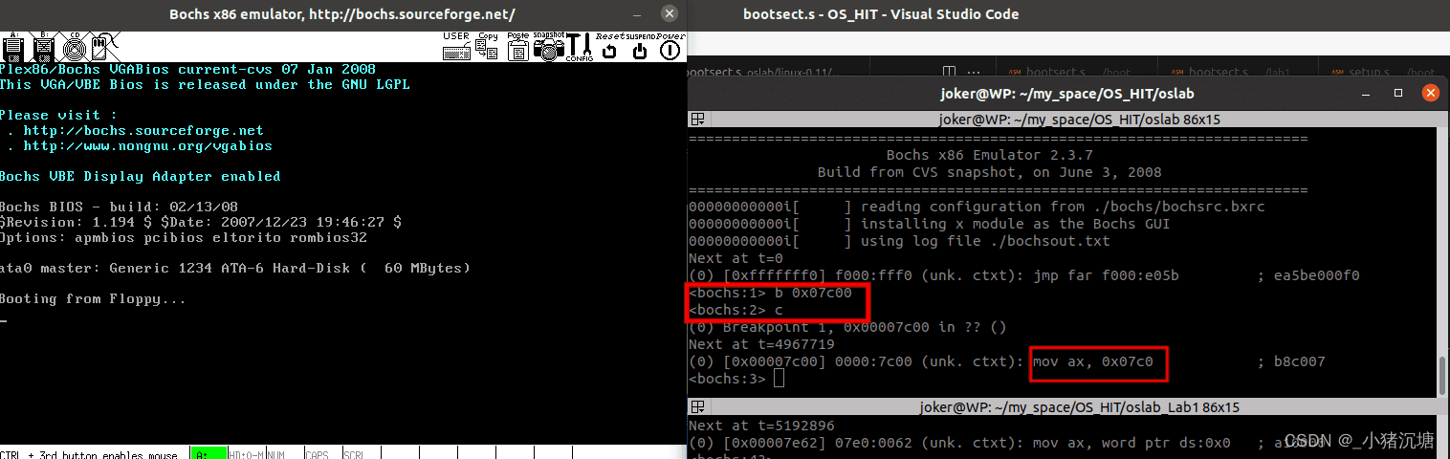The width and height of the screenshot is (1450, 459).
Task: Click 'using log file ./bochsout.txt' line
Action: (985, 242)
